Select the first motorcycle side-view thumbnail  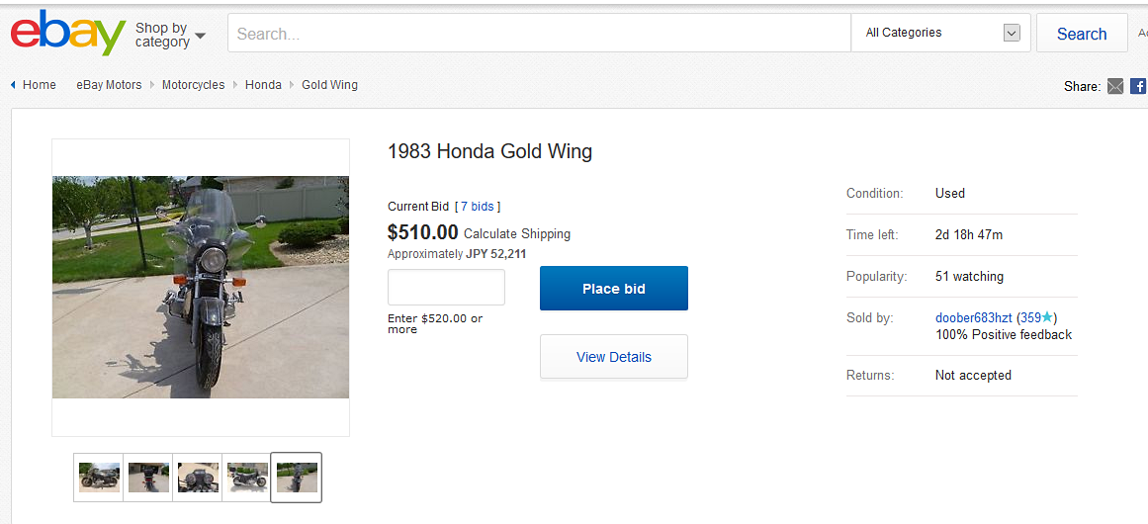99,478
